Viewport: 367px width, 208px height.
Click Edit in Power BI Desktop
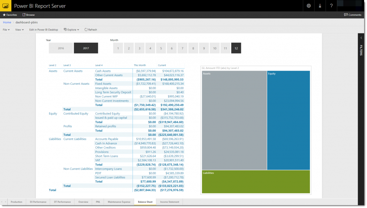pyautogui.click(x=43, y=29)
